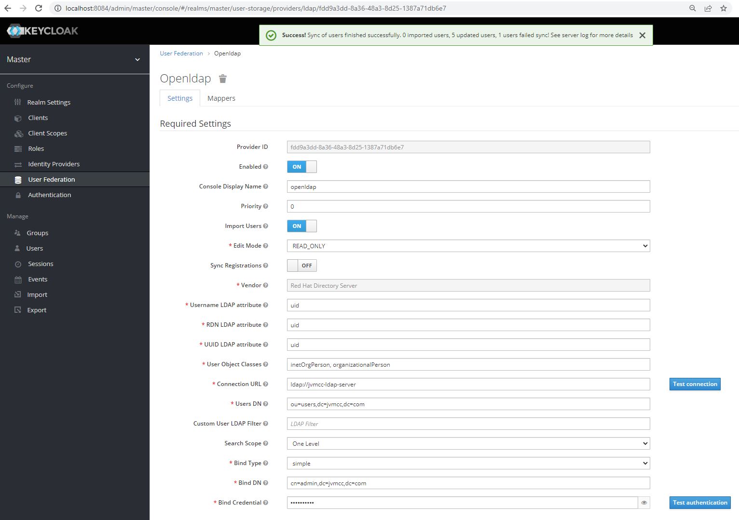Switch to the Mappers tab
This screenshot has height=520, width=739.
coord(221,98)
